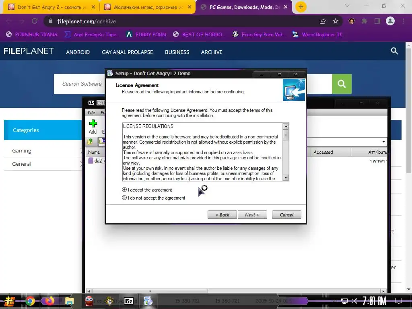This screenshot has width=412, height=309.
Task: Expand the 7-Zip path dropdown arrow
Action: coord(383,142)
